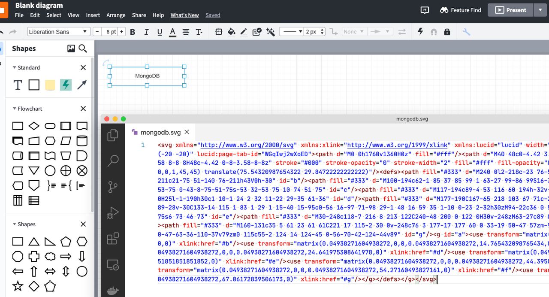
Task: Select the arrow line shape in Standard
Action: pyautogui.click(x=82, y=85)
